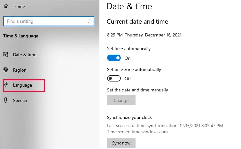241x149 pixels.
Task: Click the Date & time clock icon
Action: click(6, 55)
